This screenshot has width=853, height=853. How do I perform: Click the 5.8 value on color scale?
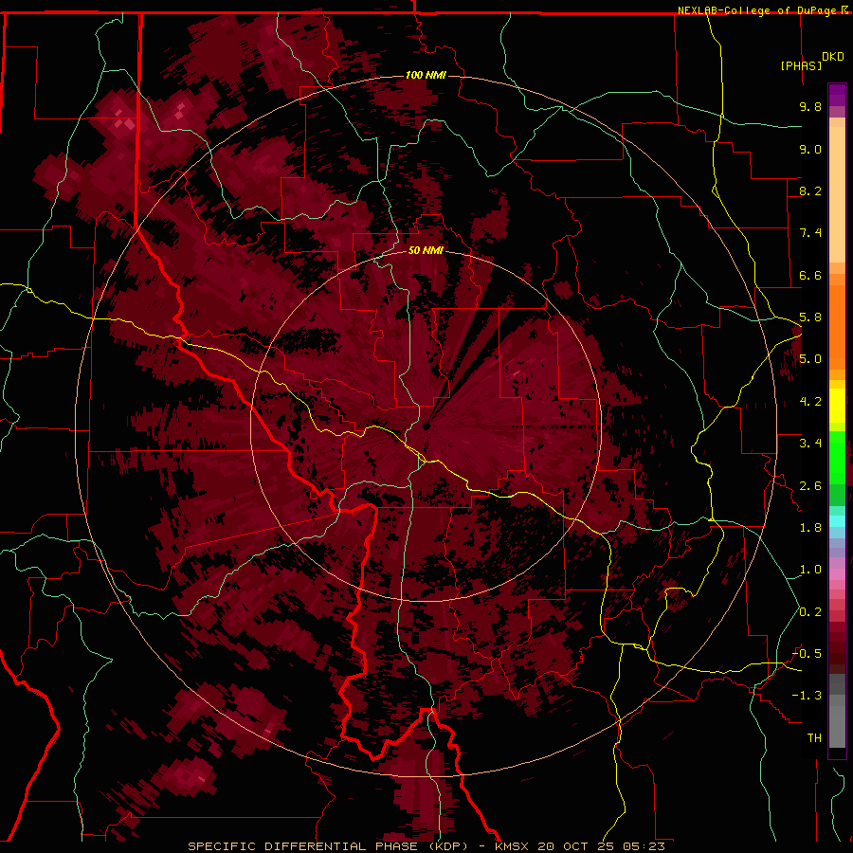810,318
